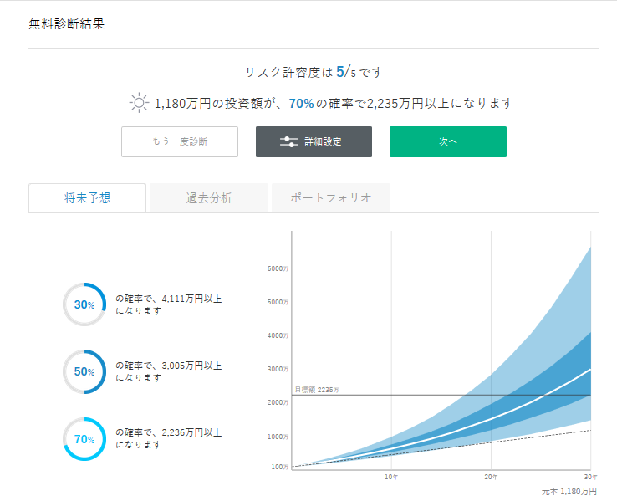Click the 目標額 2235万 line label
Screen dimensions: 617x501
(317, 390)
